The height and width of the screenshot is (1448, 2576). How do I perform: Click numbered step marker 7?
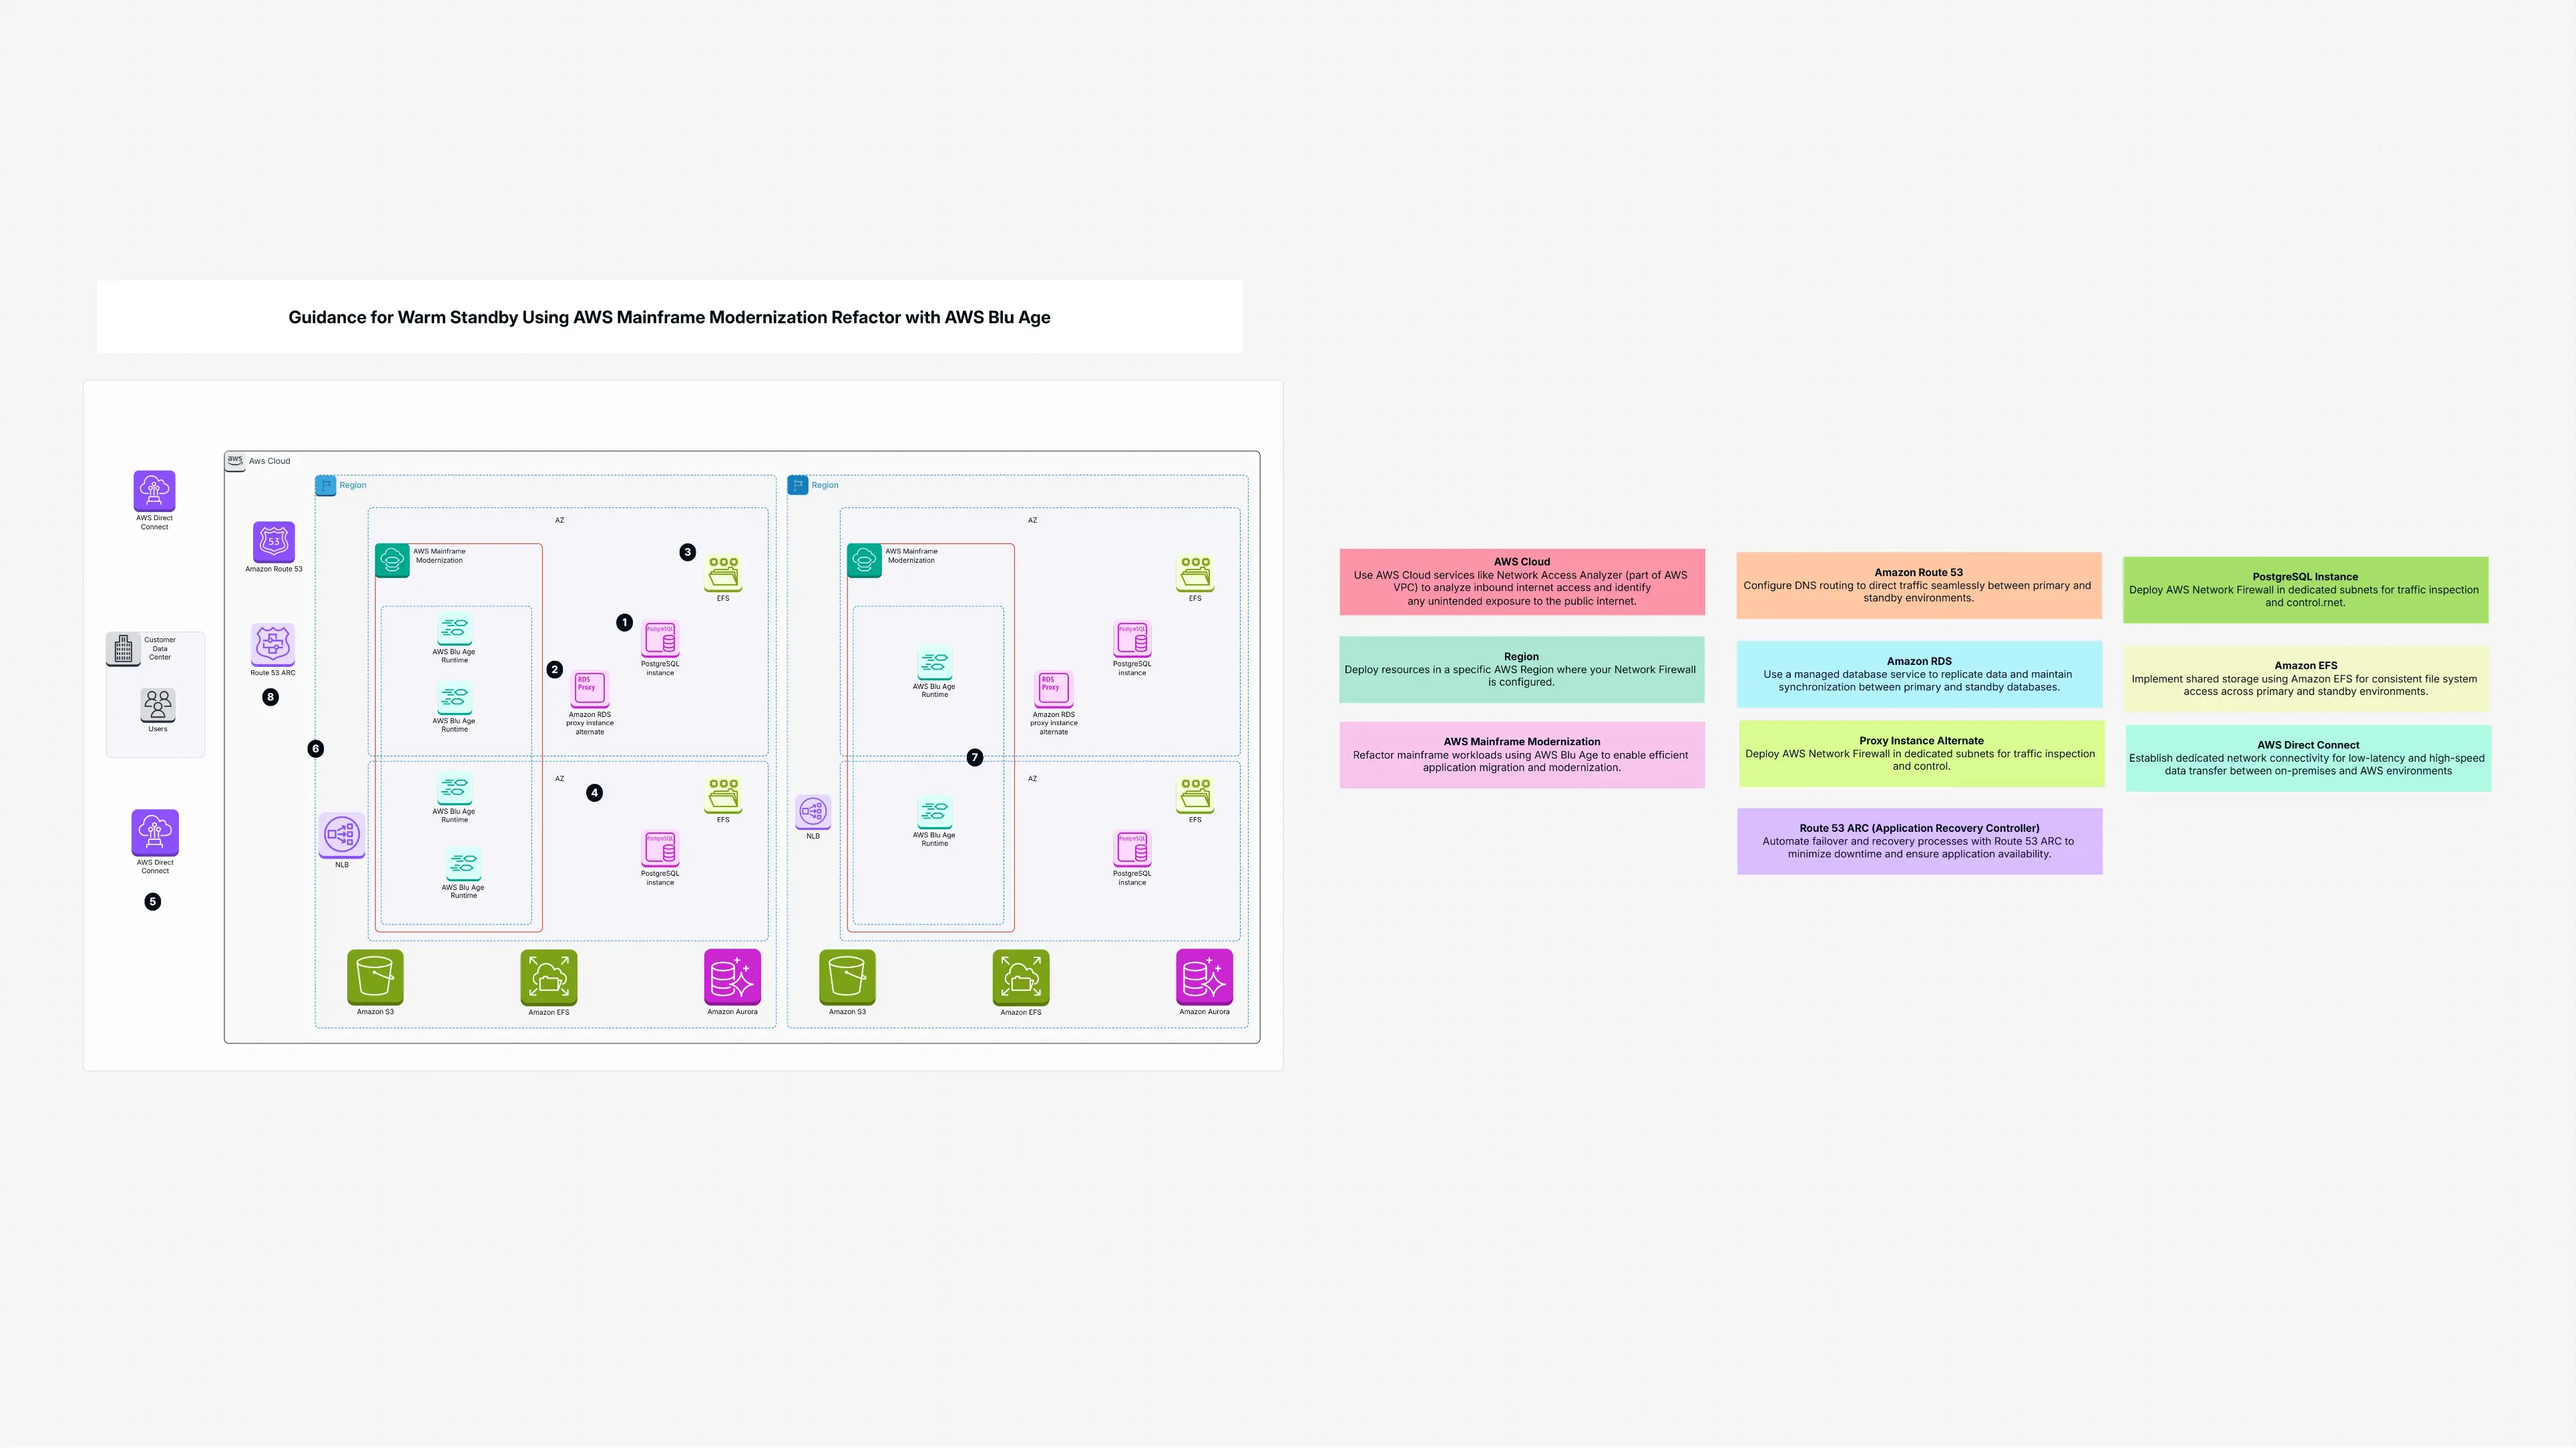(975, 757)
